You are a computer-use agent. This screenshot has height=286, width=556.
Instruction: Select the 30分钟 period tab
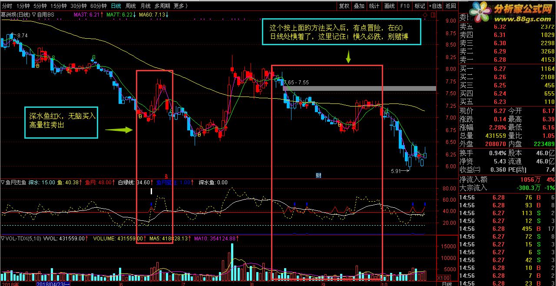pos(79,6)
